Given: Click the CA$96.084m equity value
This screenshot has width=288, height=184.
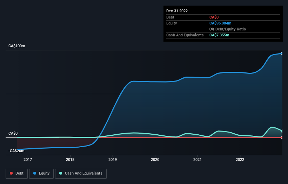Looking at the screenshot, I should (x=220, y=23).
